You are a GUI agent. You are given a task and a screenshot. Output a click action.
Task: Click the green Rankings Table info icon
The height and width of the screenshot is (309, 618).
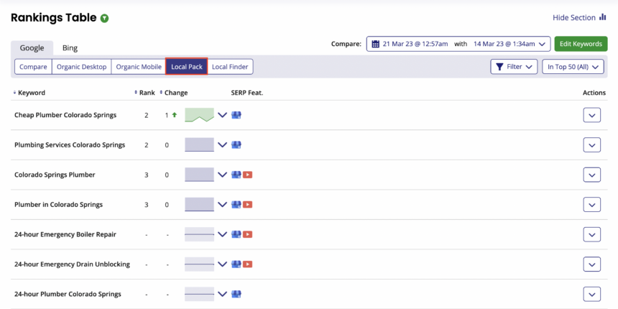pyautogui.click(x=105, y=18)
